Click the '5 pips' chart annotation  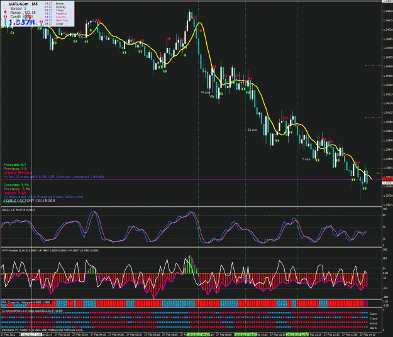pyautogui.click(x=306, y=159)
